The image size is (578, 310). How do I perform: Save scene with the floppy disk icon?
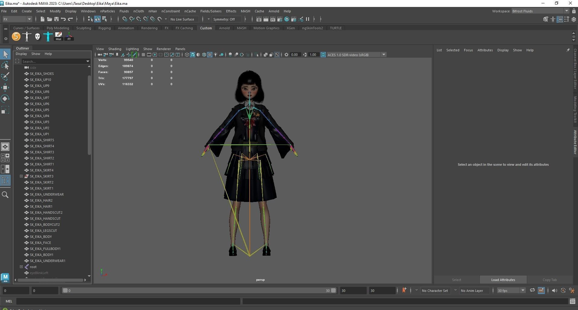tap(56, 19)
